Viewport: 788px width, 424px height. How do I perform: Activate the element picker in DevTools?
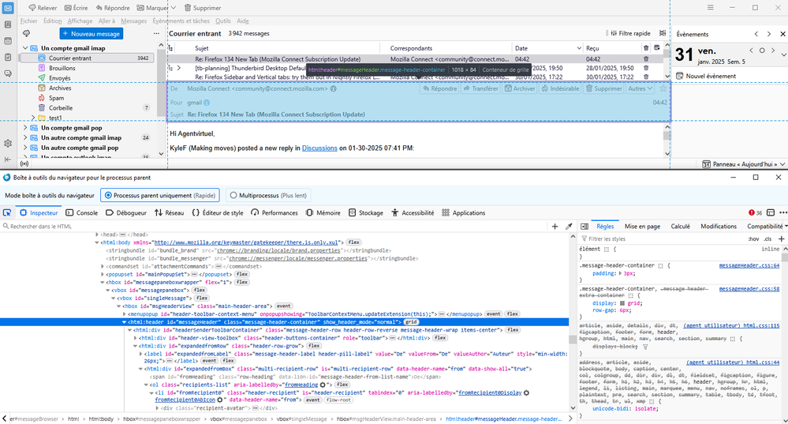point(7,212)
